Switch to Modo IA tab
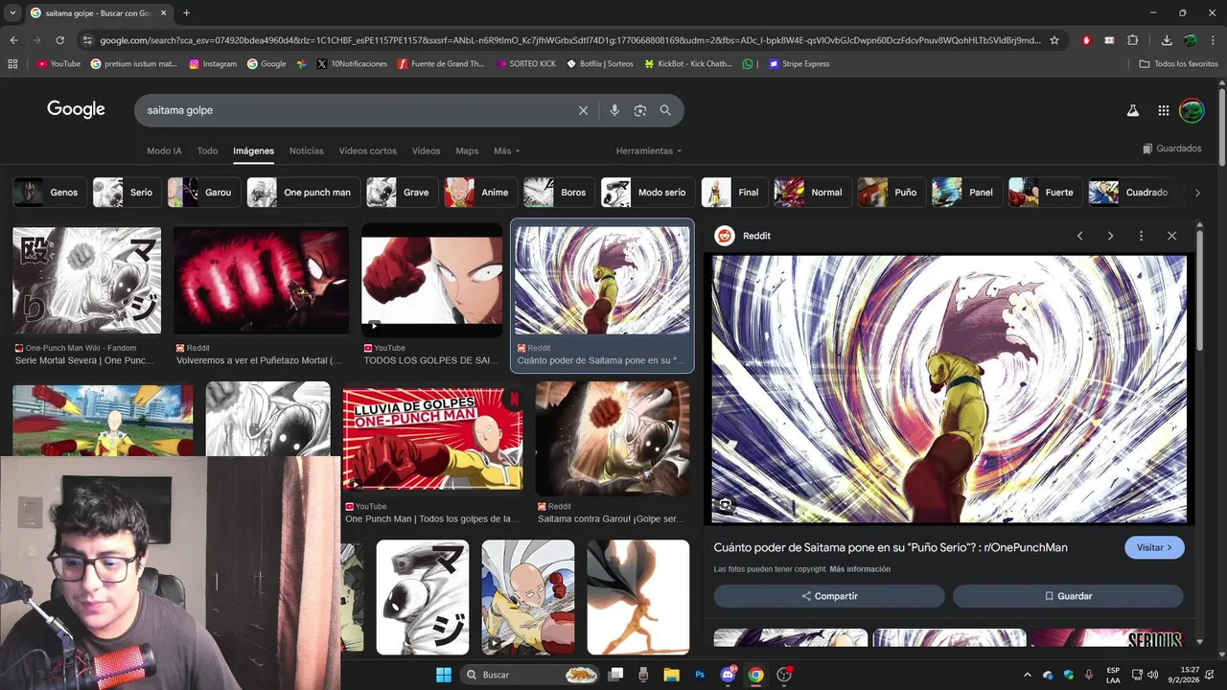The width and height of the screenshot is (1227, 690). pyautogui.click(x=164, y=150)
